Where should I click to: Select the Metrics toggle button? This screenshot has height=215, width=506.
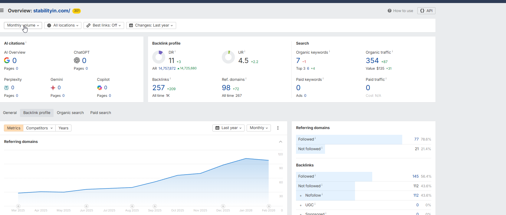point(14,128)
